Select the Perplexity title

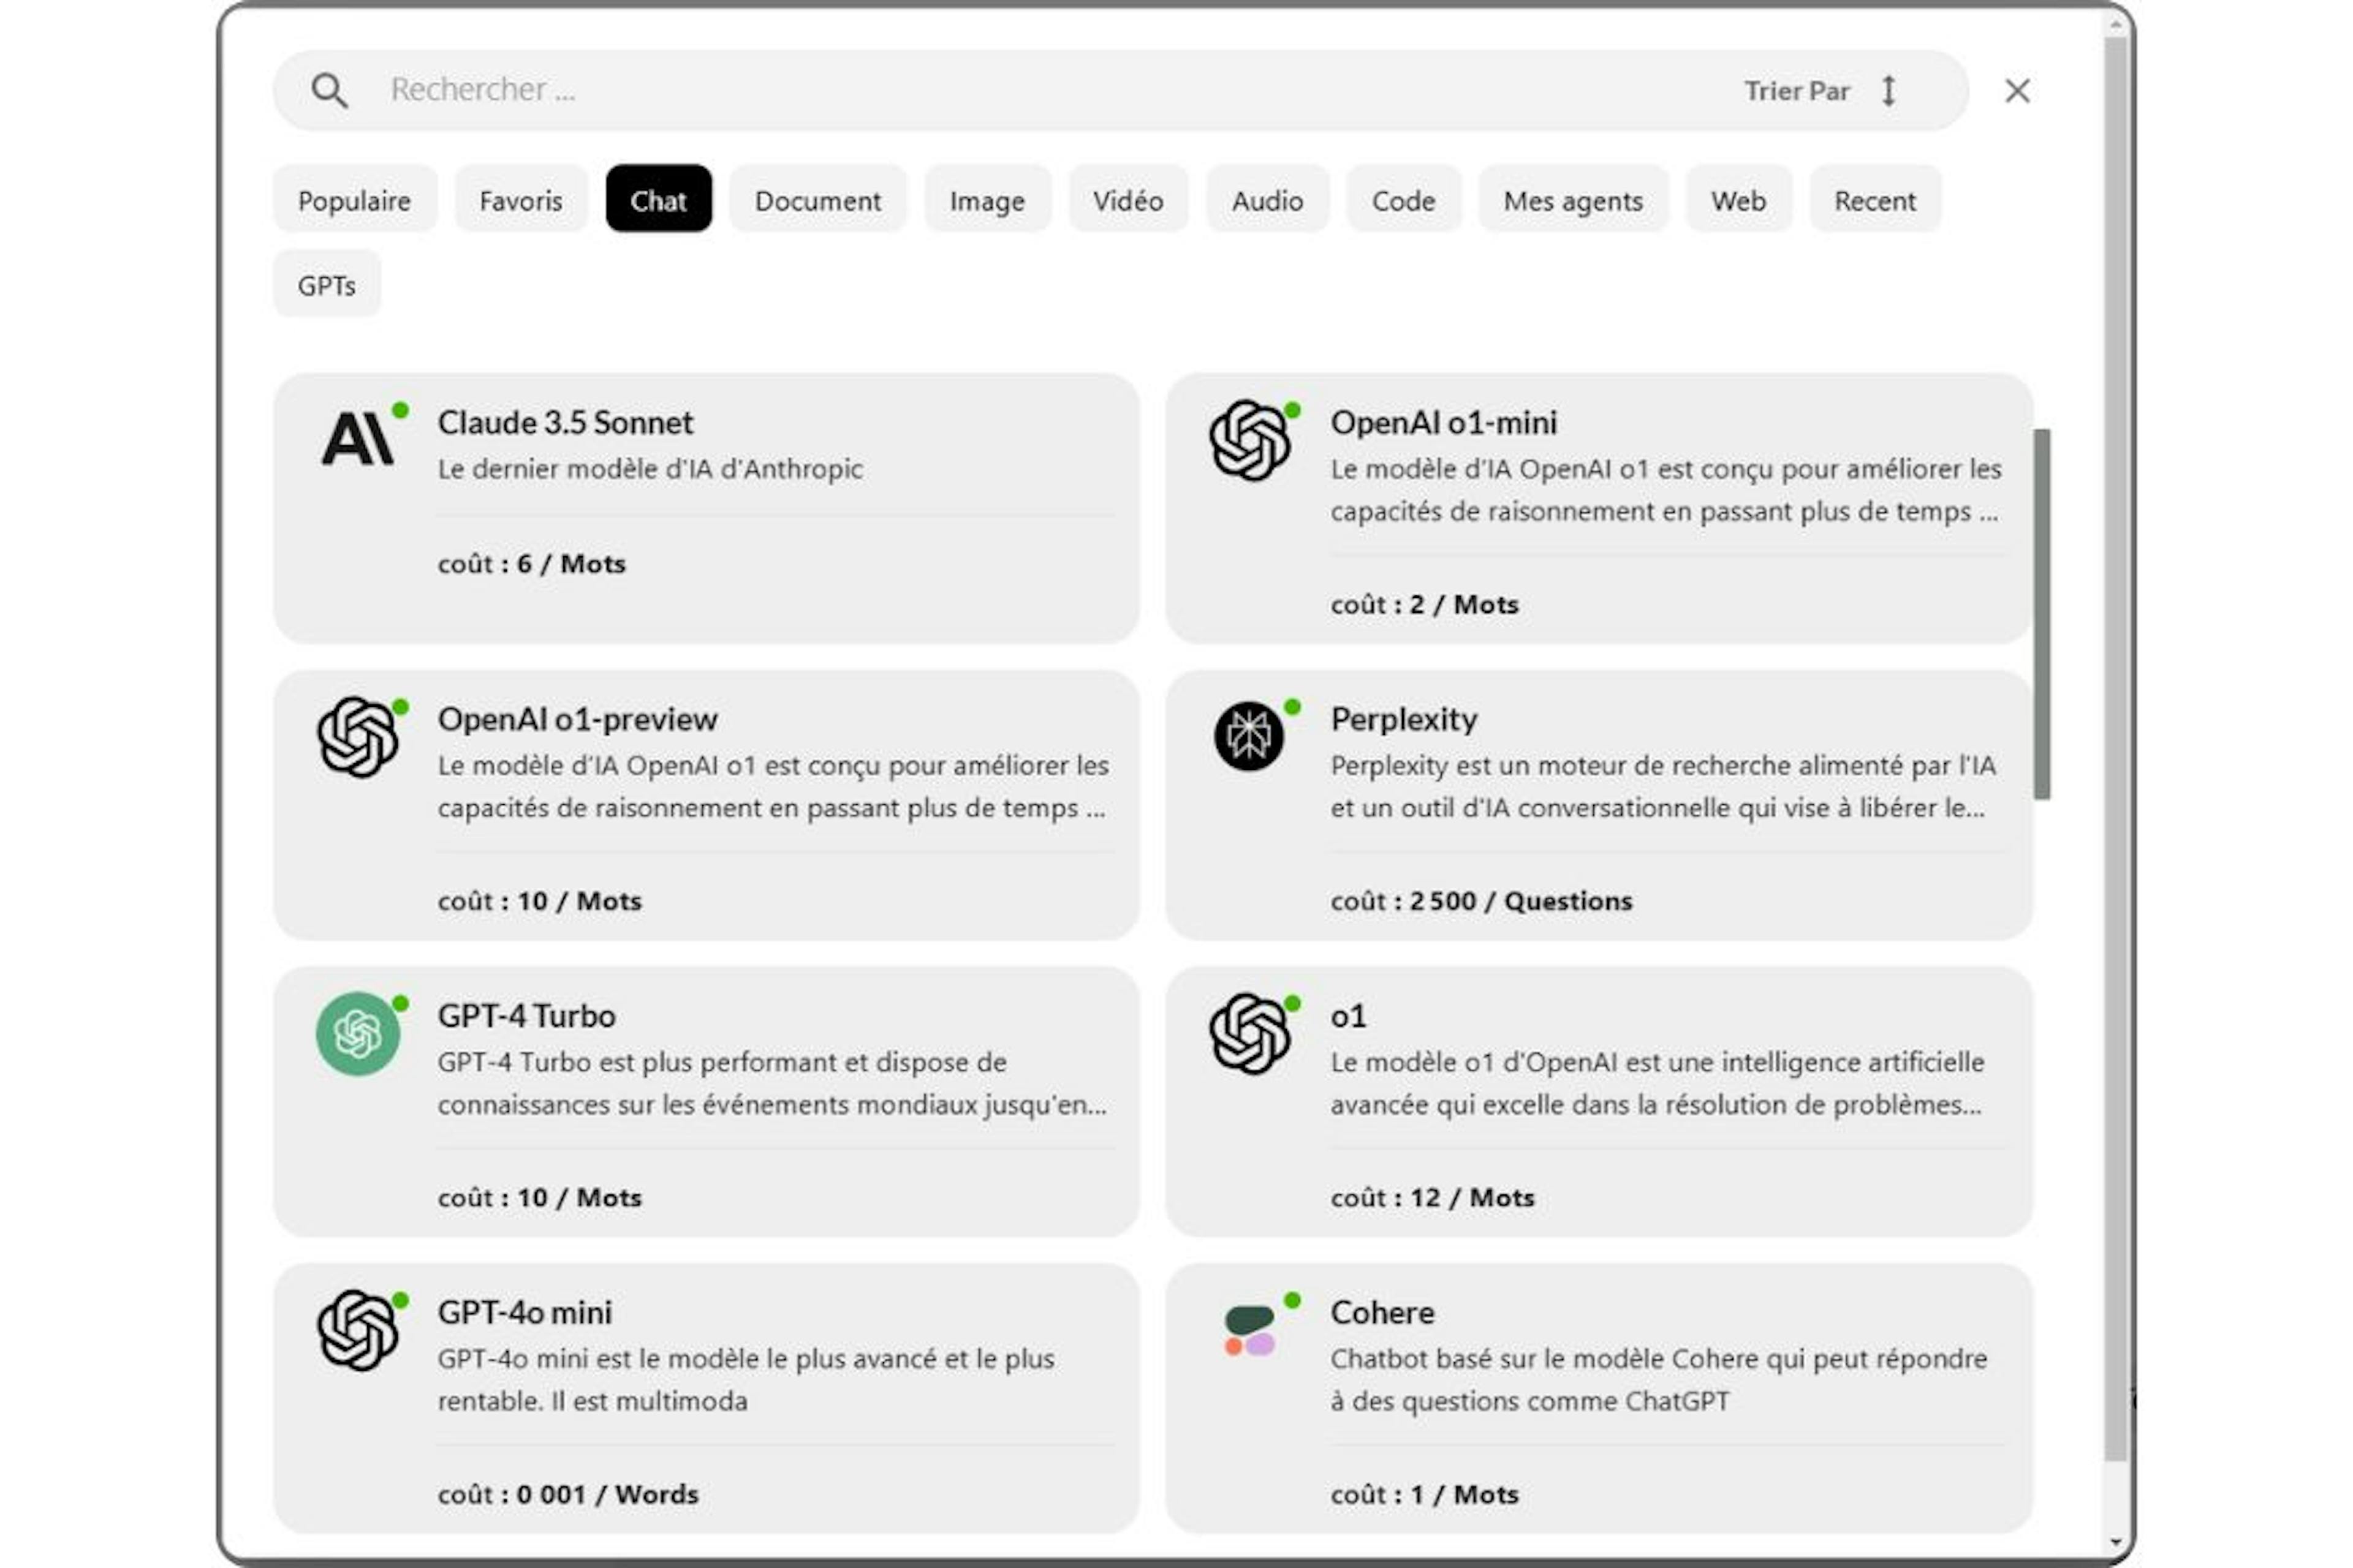(x=1404, y=720)
